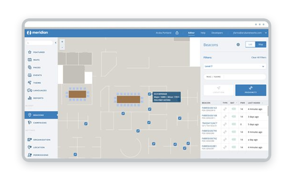Open the Theme sidebar icon
This screenshot has width=293, height=180.
click(x=29, y=82)
